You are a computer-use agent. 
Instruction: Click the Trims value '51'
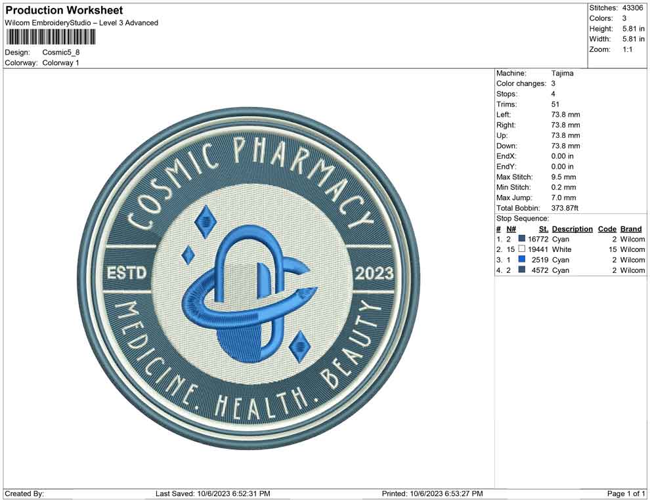(555, 104)
